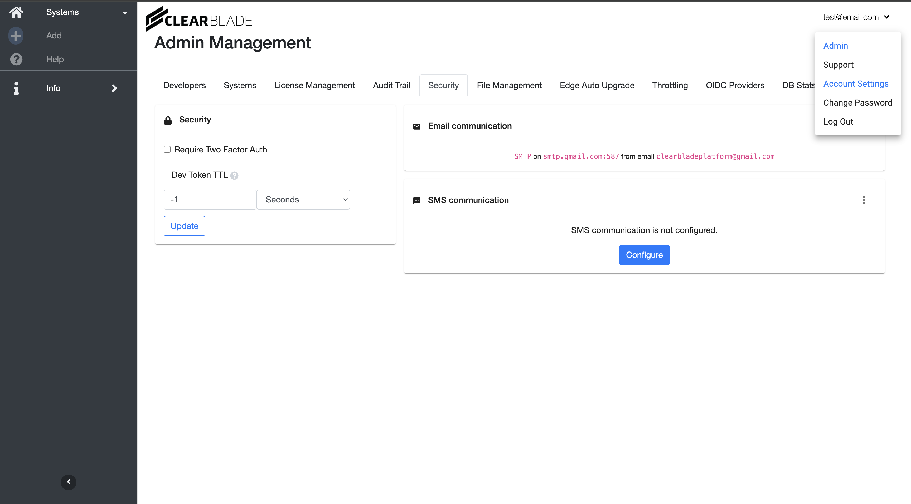Click the ClearBlade logo
This screenshot has height=504, width=911.
[x=199, y=19]
